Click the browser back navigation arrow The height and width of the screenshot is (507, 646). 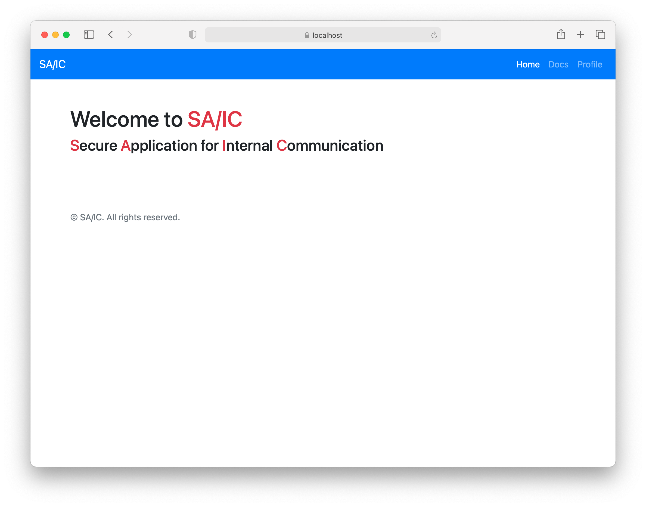[x=111, y=35]
